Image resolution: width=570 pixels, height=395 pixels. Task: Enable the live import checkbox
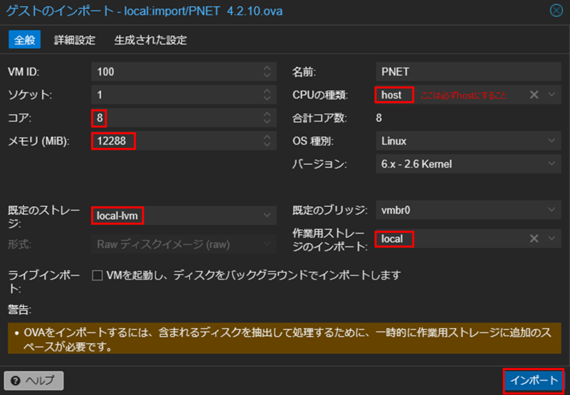[x=97, y=275]
